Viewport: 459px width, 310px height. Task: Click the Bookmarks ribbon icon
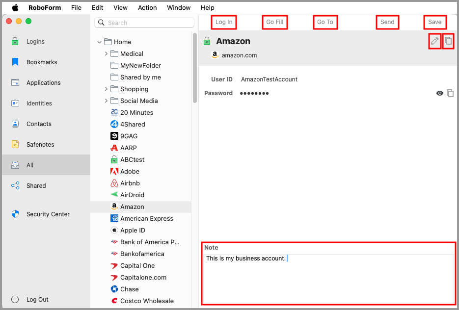pyautogui.click(x=15, y=62)
